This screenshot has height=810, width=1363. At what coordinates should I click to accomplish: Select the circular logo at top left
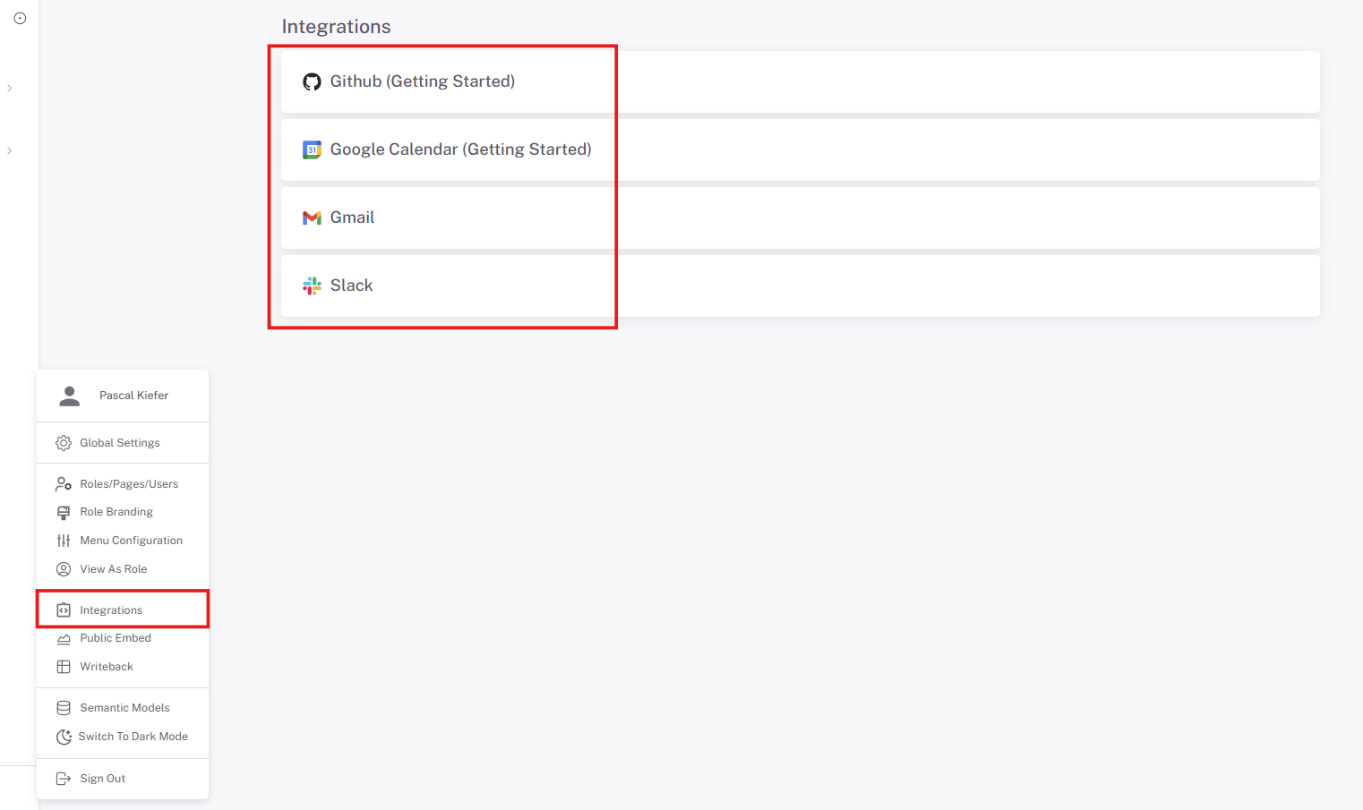click(20, 18)
